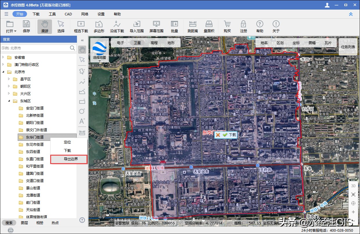This screenshot has height=234, width=360.
Task: Expand the 安徽省 tree node
Action: pos(3,57)
